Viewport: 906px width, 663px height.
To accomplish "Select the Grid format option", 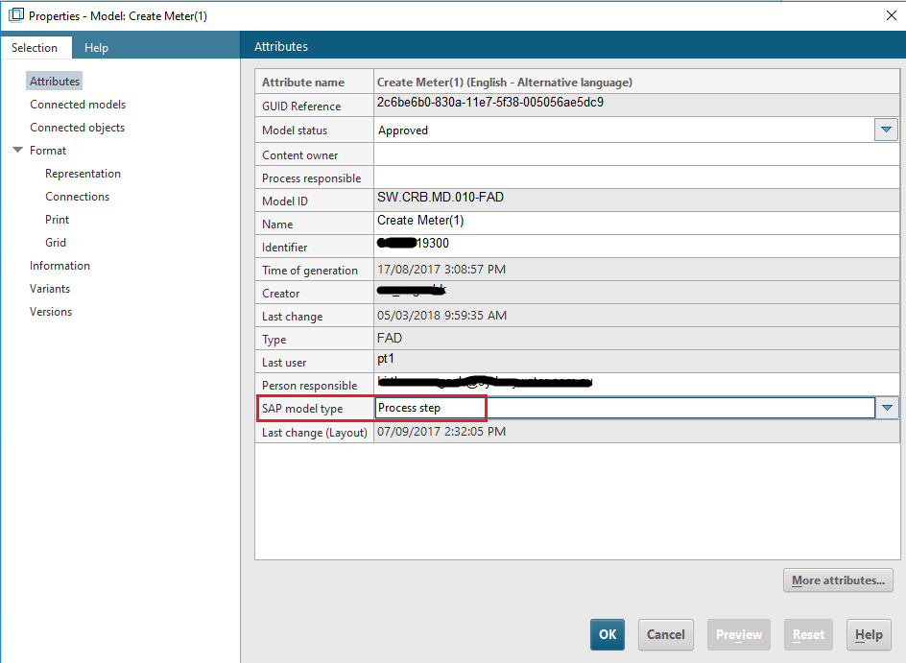I will pyautogui.click(x=56, y=243).
